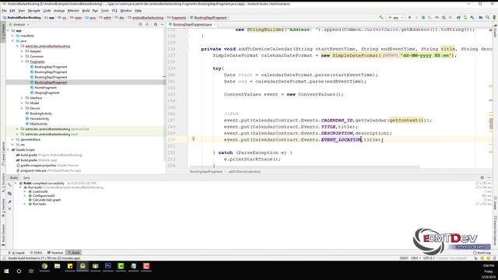Open sticky notes yellow icon in taskbar

point(70,266)
